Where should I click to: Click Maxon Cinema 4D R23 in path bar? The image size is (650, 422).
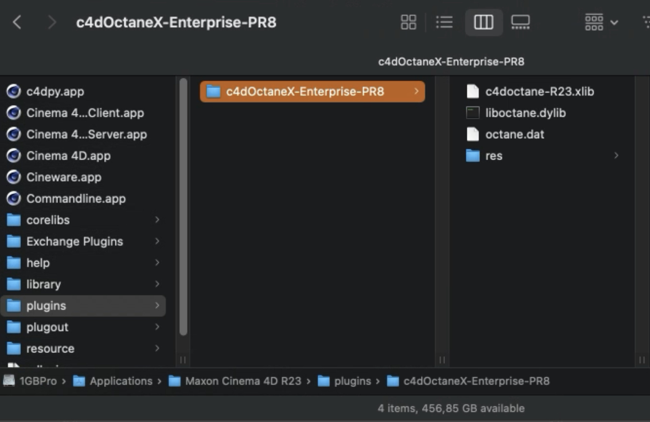[x=243, y=381]
